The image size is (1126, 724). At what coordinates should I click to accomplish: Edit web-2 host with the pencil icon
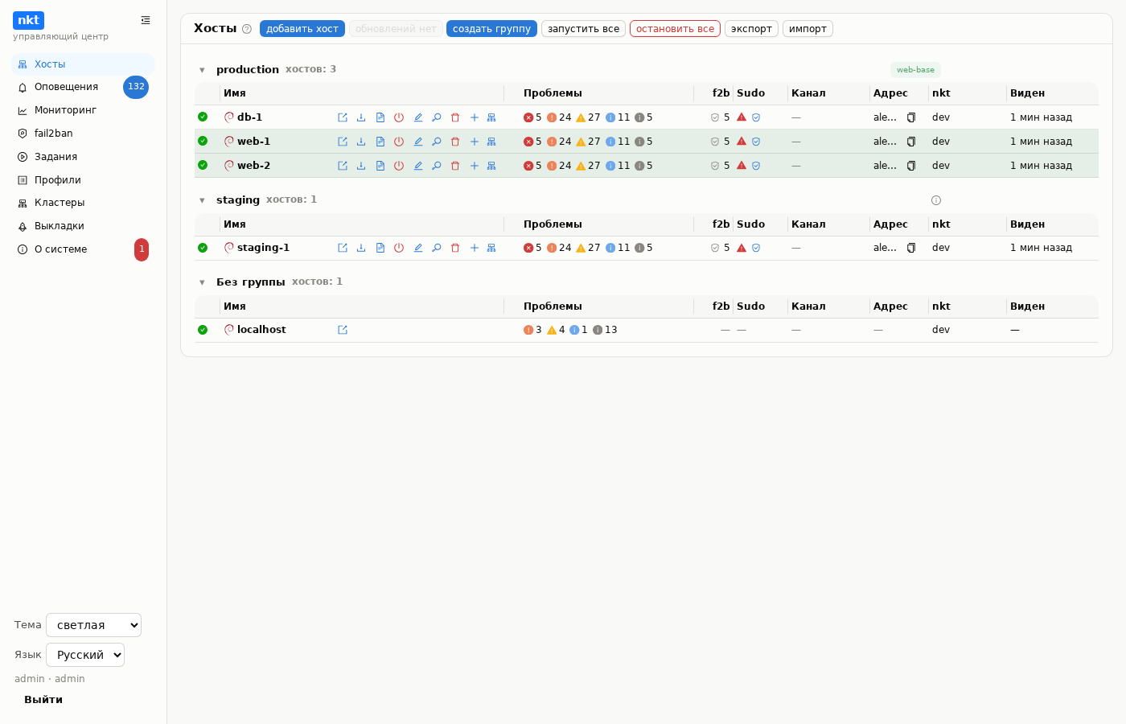[418, 166]
